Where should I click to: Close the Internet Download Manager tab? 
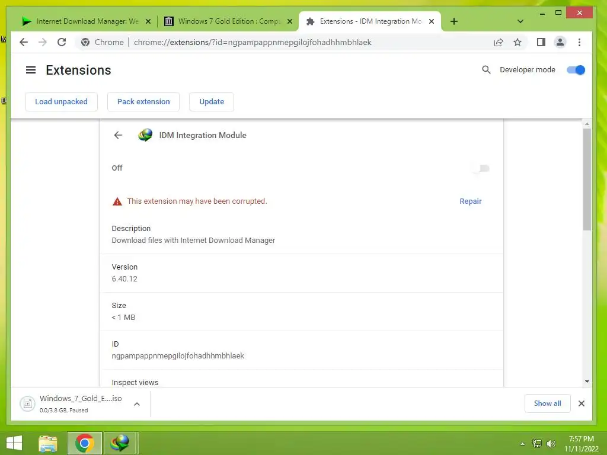148,21
